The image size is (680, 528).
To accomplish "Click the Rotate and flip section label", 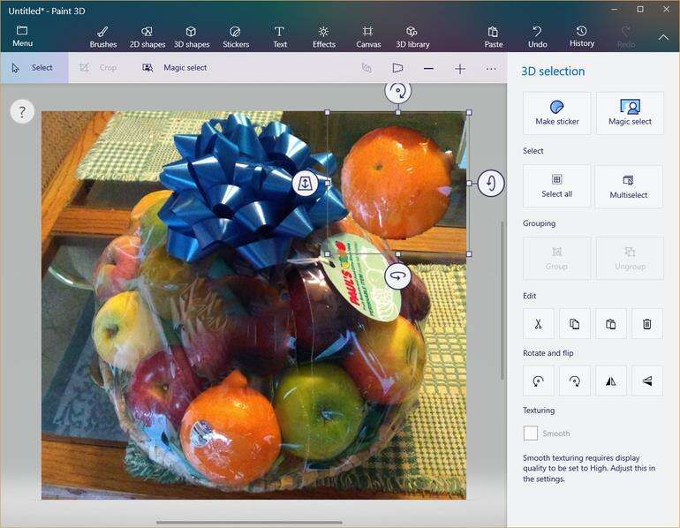I will [x=548, y=353].
